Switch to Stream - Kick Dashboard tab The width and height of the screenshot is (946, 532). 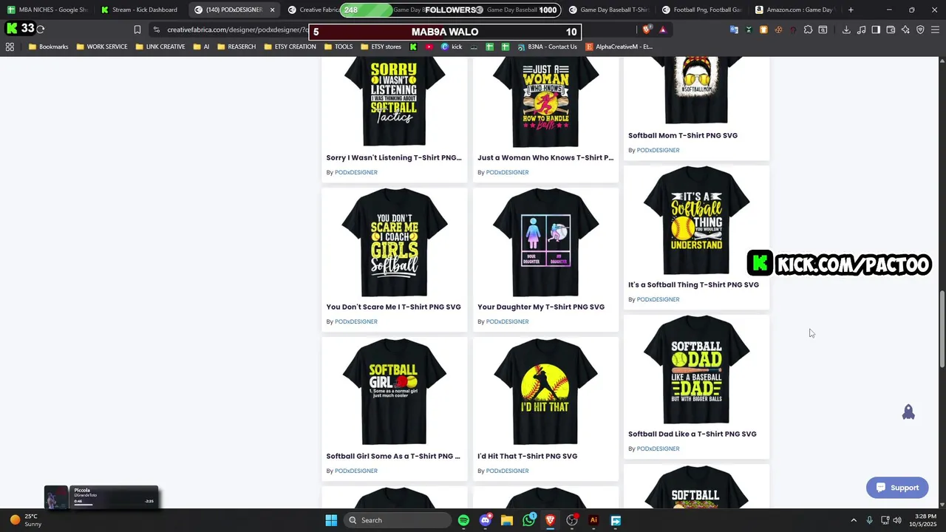pos(140,10)
